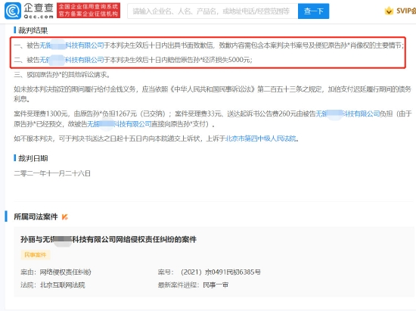Viewport: 416px width, 311px height.
Task: Open the SVIP crown membership icon
Action: tap(389, 11)
